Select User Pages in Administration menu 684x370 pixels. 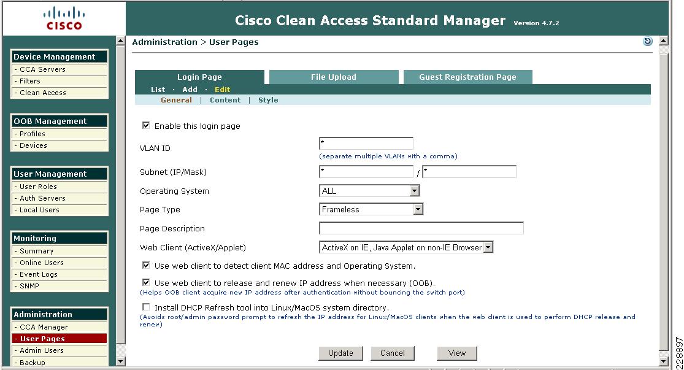(x=60, y=339)
